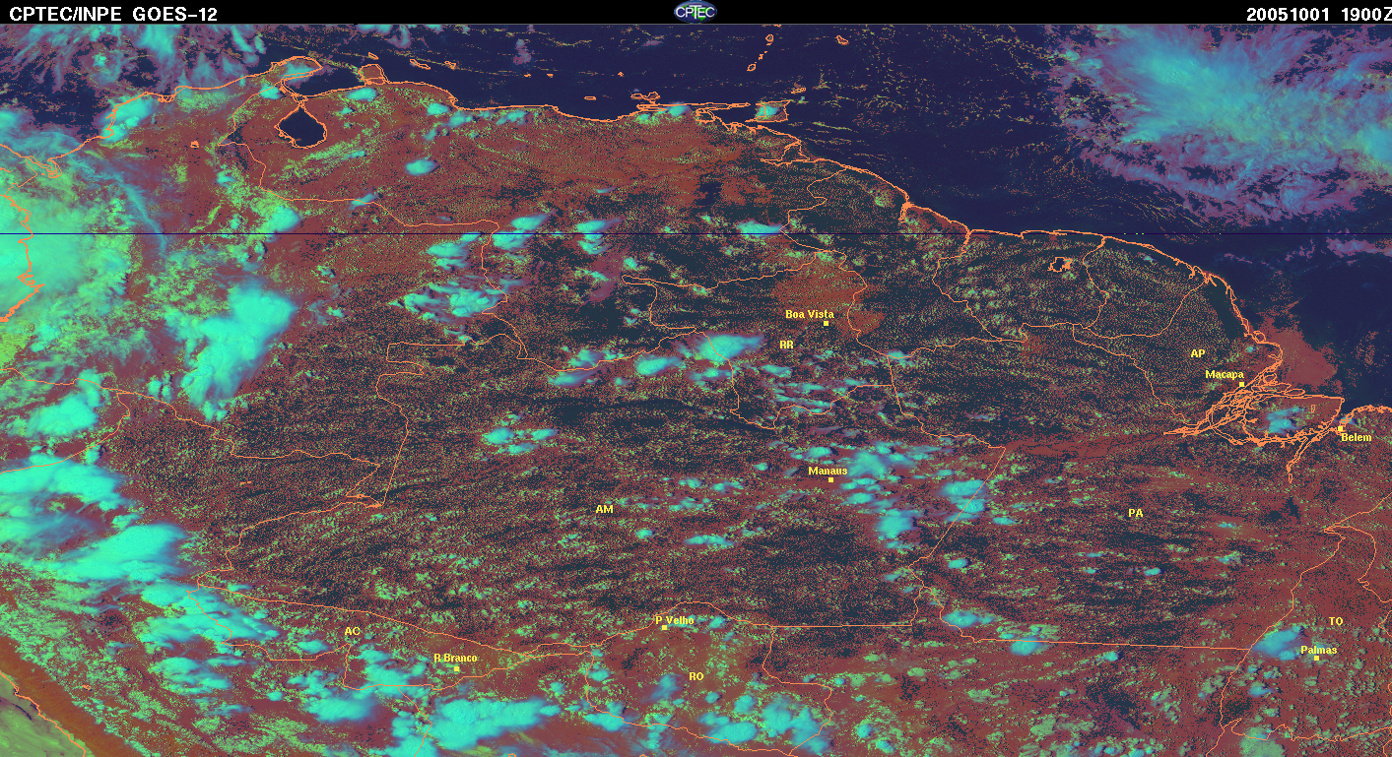Click the TO state label
The width and height of the screenshot is (1392, 757).
pos(1336,621)
